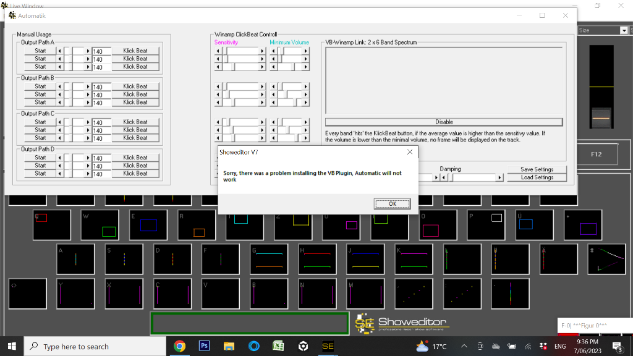The width and height of the screenshot is (633, 356).
Task: Open Google Chrome from the taskbar
Action: (x=180, y=346)
